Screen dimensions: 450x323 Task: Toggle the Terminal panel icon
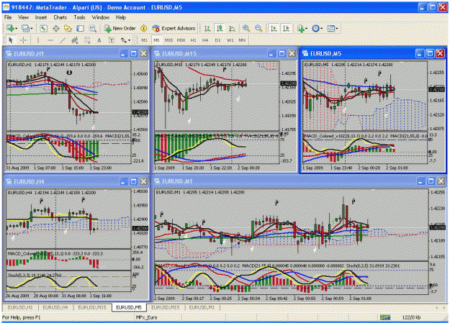(81, 28)
